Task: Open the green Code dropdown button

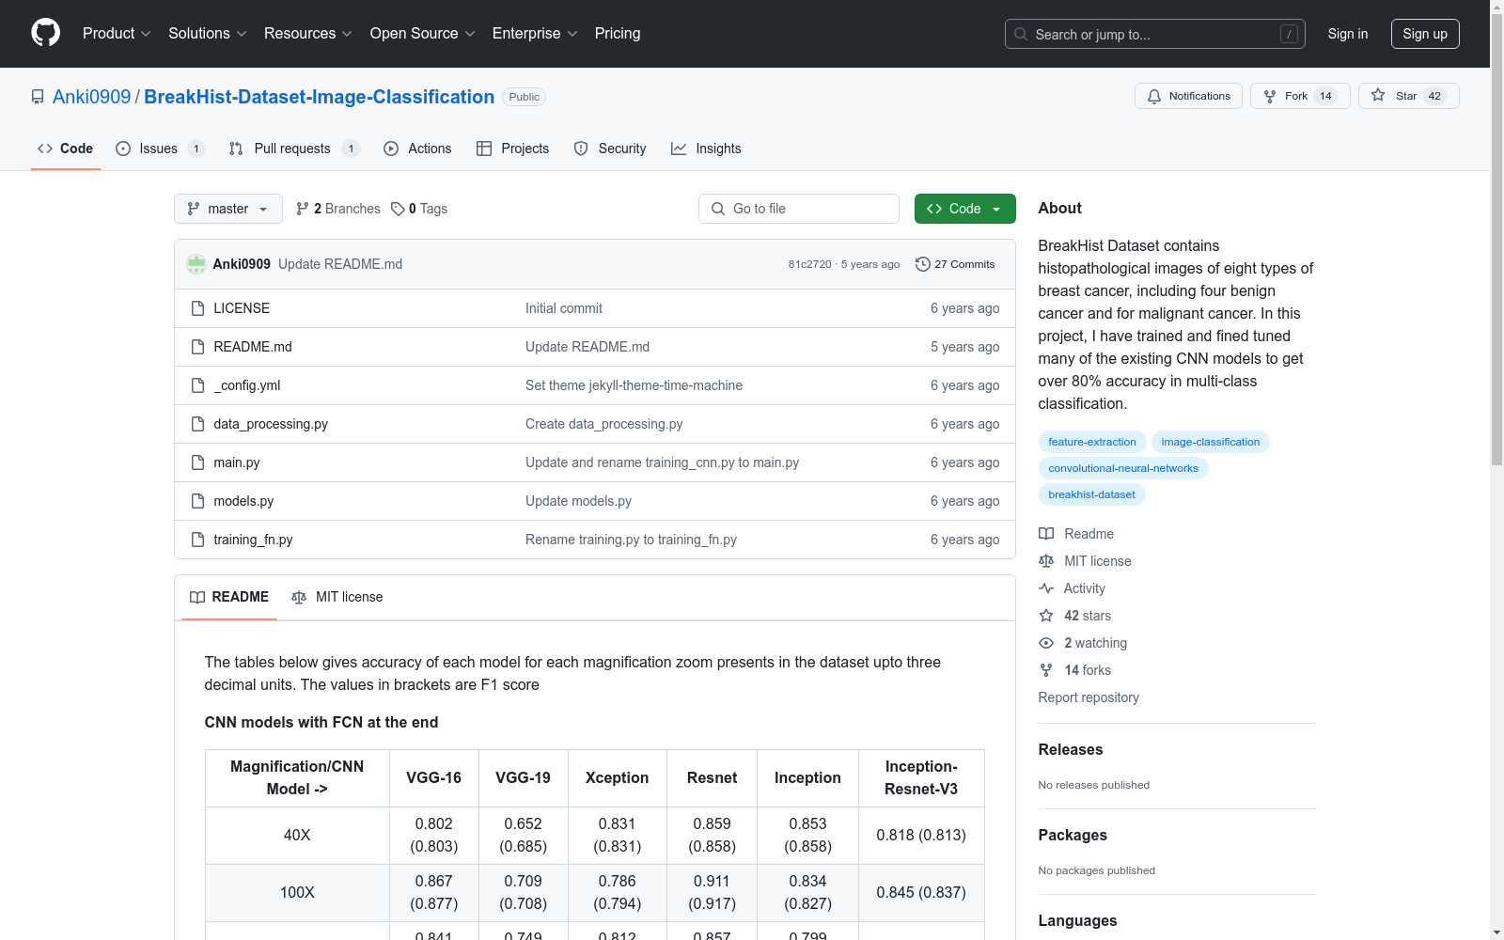Action: (x=965, y=209)
